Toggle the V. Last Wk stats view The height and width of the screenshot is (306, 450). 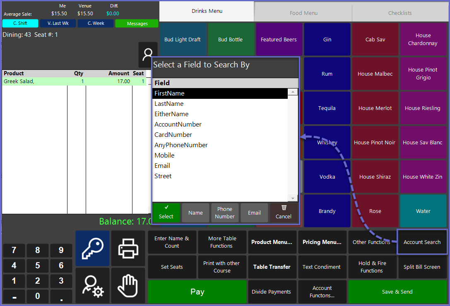coord(58,24)
